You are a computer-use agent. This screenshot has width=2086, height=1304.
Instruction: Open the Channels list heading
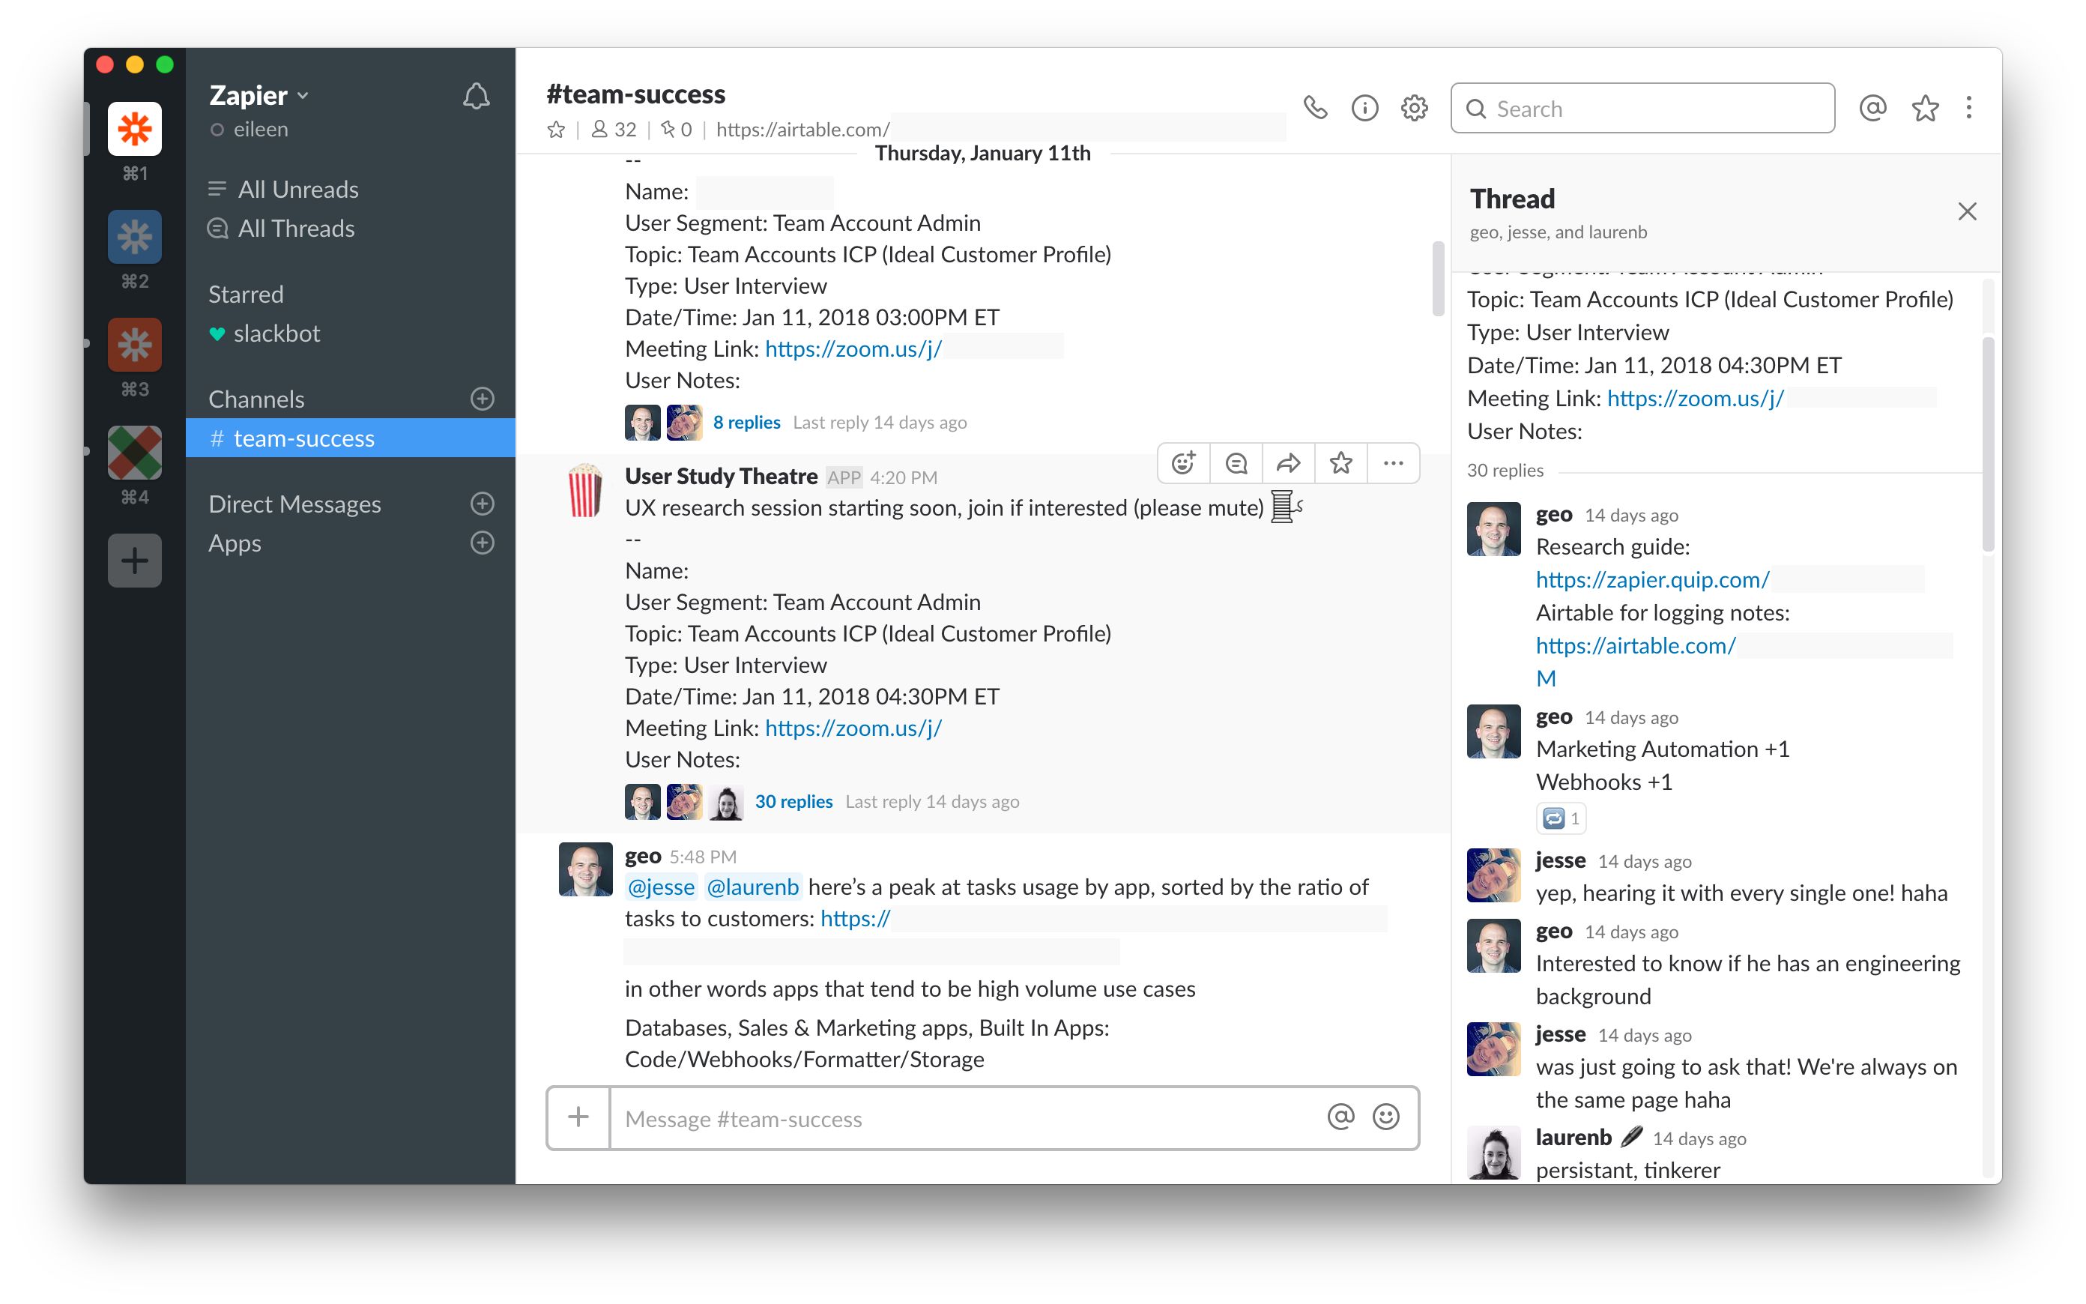(x=256, y=399)
